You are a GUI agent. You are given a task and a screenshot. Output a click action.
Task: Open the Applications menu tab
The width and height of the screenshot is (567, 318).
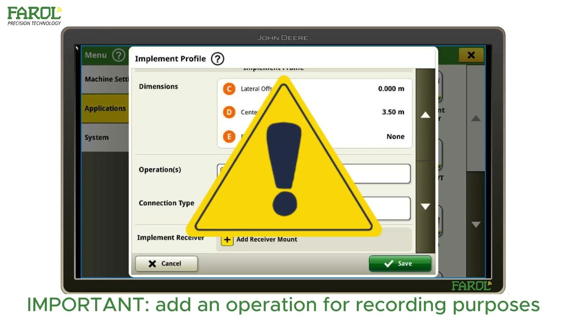105,108
